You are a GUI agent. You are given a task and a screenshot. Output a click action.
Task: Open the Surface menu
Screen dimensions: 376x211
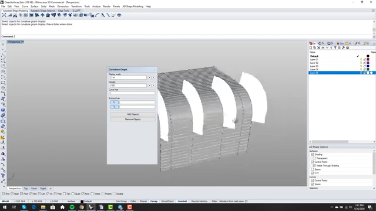pyautogui.click(x=35, y=6)
